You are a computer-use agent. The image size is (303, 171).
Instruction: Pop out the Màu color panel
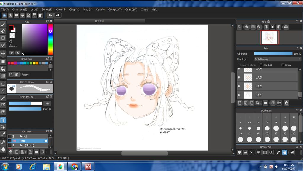(x=47, y=21)
